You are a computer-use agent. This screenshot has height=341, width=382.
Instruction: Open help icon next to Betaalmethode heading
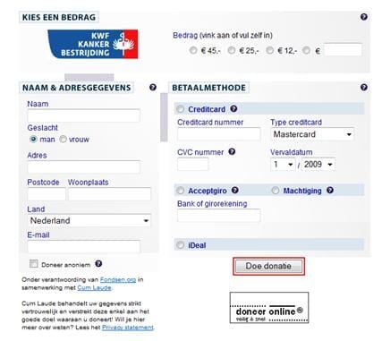click(x=363, y=87)
